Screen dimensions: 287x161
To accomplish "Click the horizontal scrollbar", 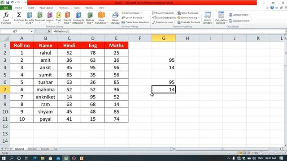I will tap(222, 149).
